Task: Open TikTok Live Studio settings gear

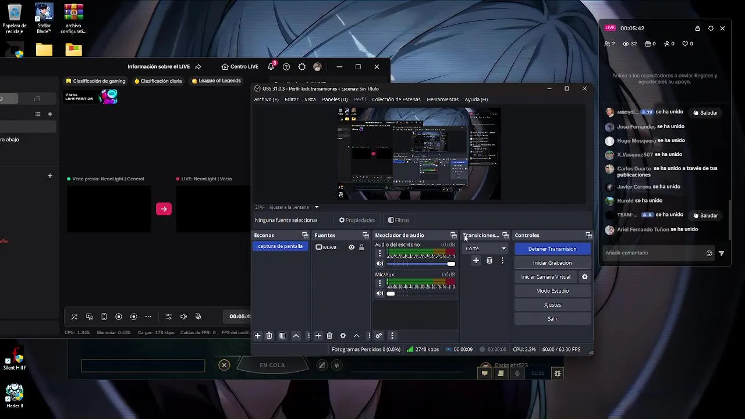Action: click(x=301, y=67)
